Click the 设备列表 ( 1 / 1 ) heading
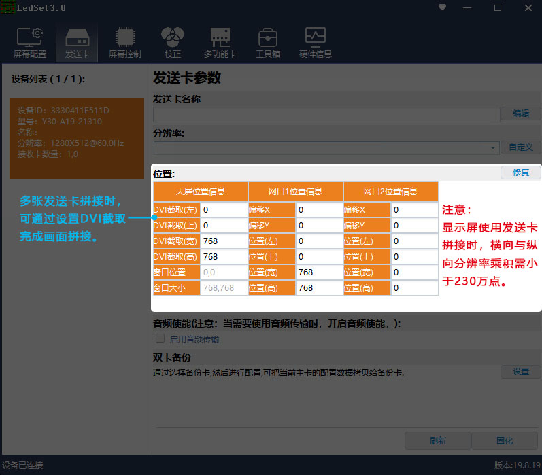542x475 pixels. [x=48, y=79]
